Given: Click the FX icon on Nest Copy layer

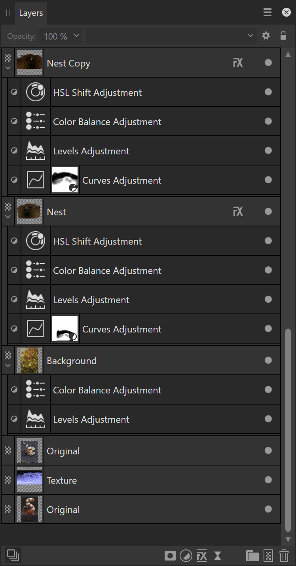Looking at the screenshot, I should [238, 63].
